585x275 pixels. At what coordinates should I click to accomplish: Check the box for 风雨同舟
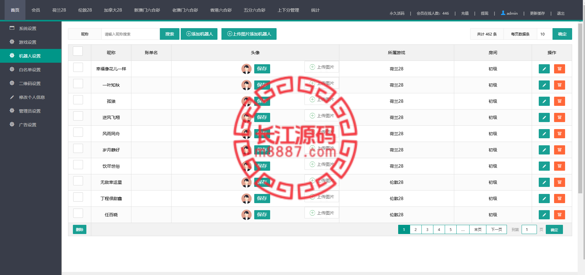pyautogui.click(x=78, y=132)
